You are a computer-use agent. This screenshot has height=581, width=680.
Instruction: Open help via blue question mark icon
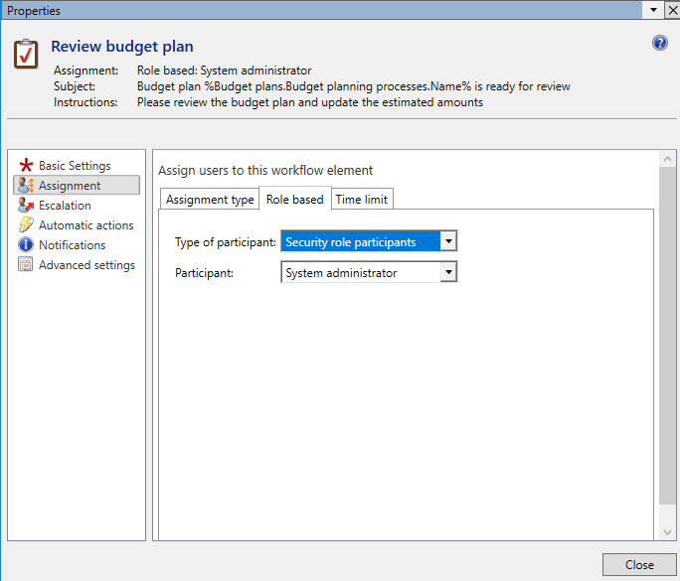[659, 43]
